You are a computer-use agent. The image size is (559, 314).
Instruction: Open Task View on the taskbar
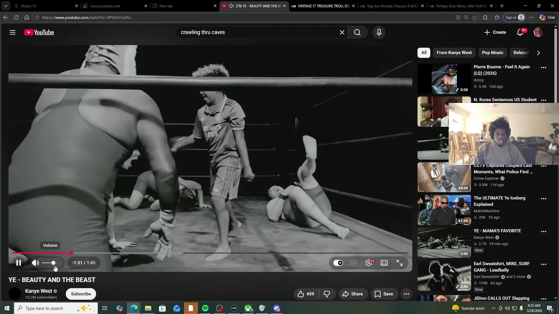(105, 308)
